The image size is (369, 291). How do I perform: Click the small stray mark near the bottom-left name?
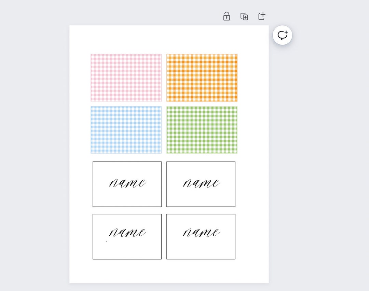pos(107,241)
